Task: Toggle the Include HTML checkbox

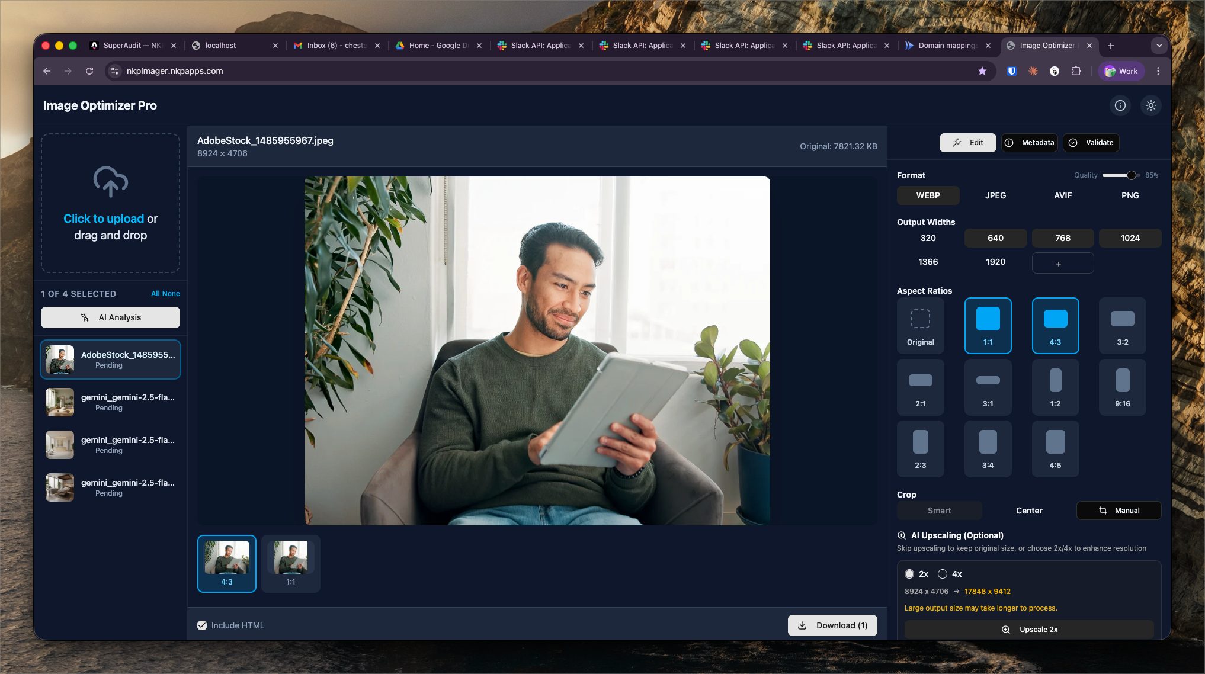Action: point(202,625)
